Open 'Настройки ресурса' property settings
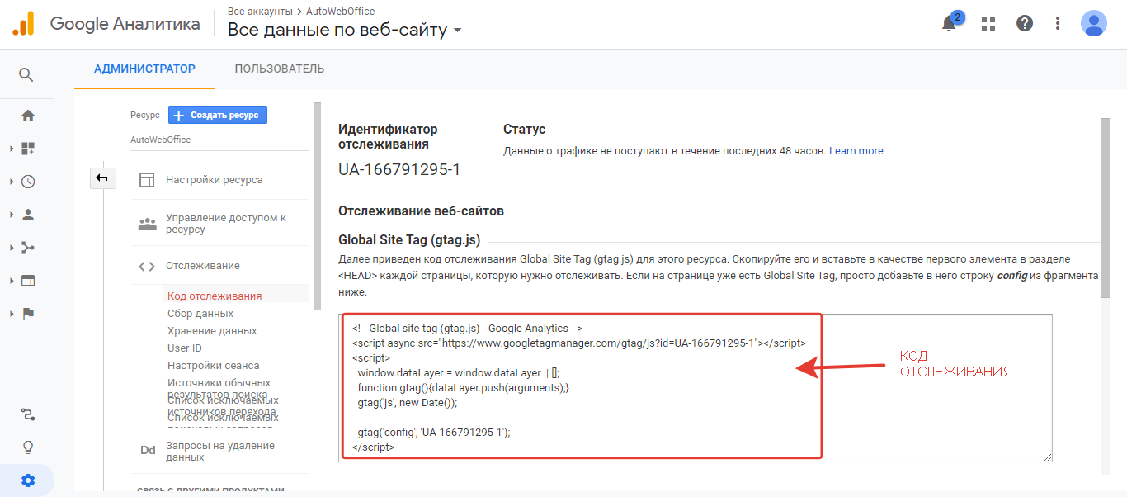The height and width of the screenshot is (497, 1127). (214, 180)
